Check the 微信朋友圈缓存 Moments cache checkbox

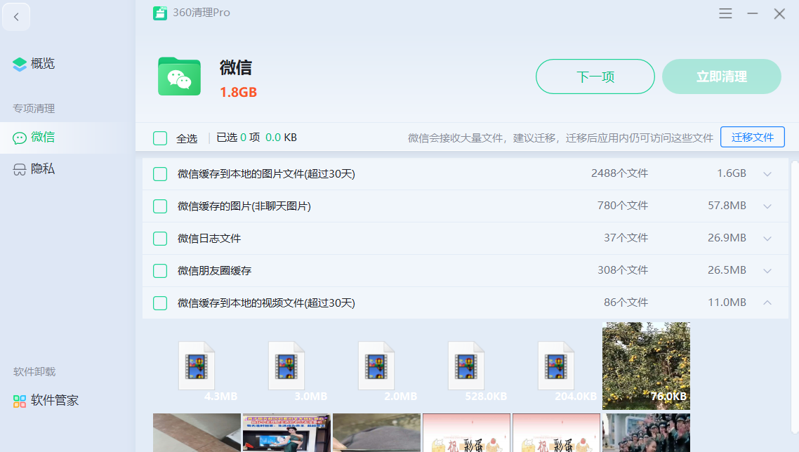(159, 270)
